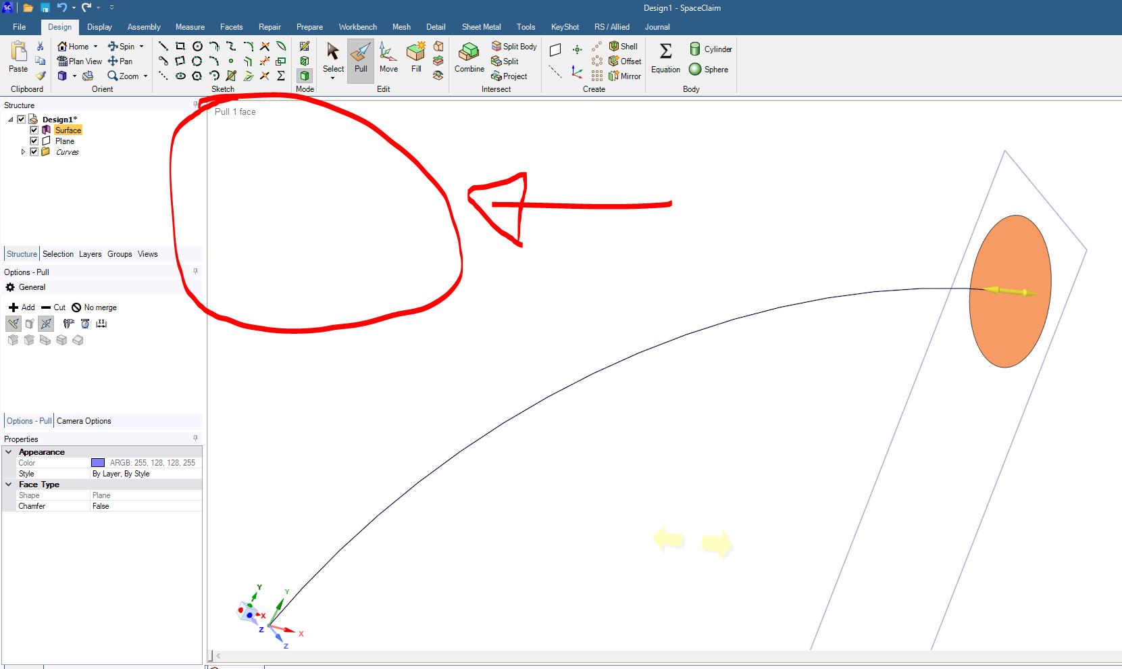This screenshot has width=1122, height=669.
Task: Click the Color swatch in Appearance properties
Action: coord(99,462)
